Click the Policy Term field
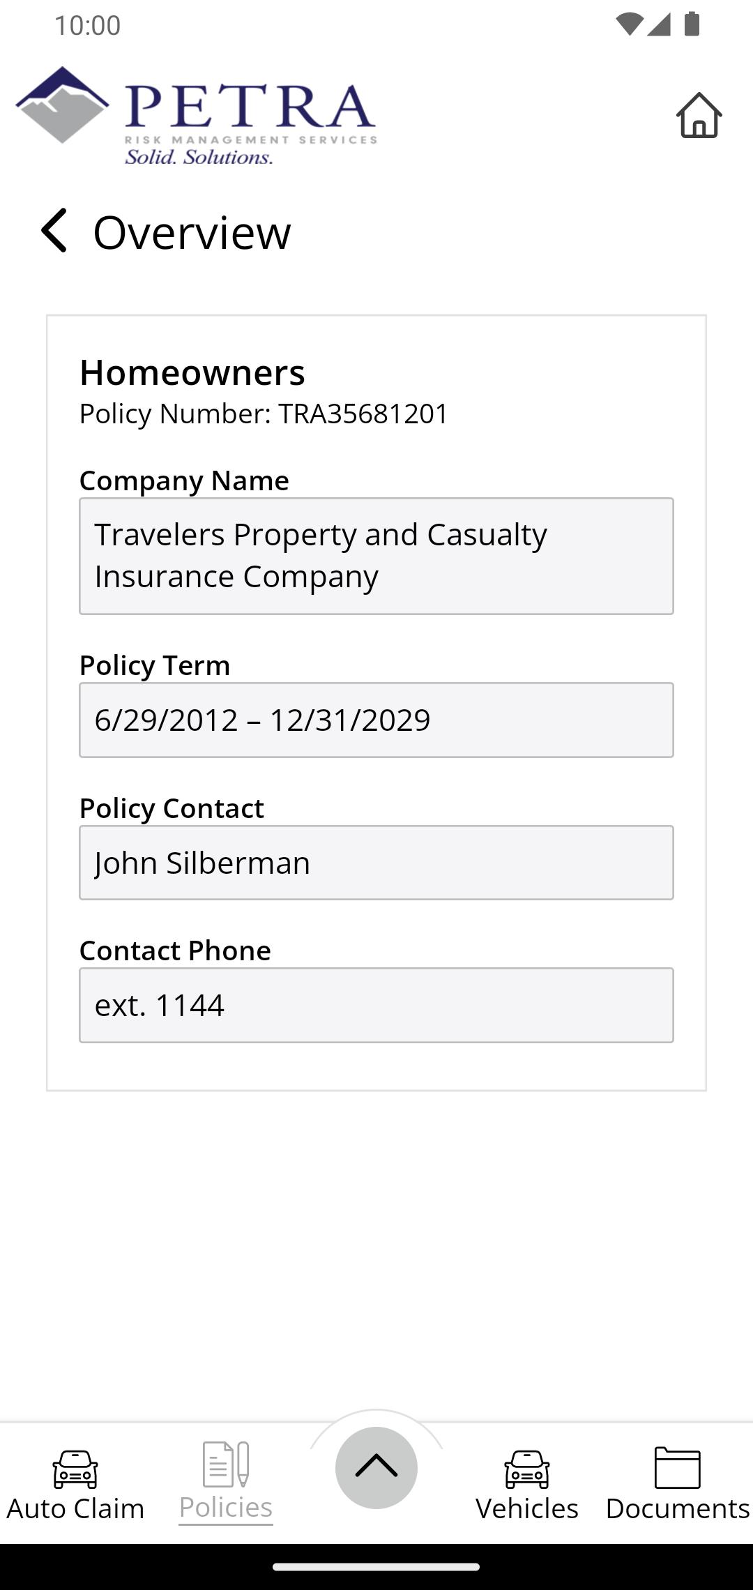Viewport: 753px width, 1590px height. [376, 720]
